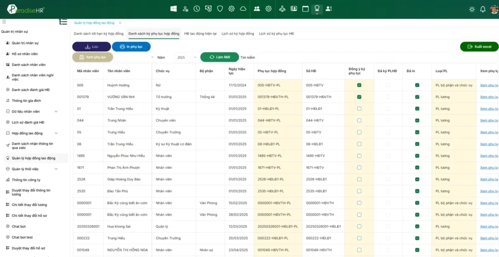Open the calendar icon in top bar
Image resolution: width=499 pixels, height=257 pixels.
pyautogui.click(x=305, y=9)
